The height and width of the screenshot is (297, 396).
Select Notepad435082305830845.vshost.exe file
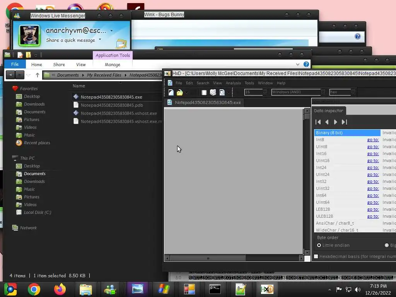[119, 113]
